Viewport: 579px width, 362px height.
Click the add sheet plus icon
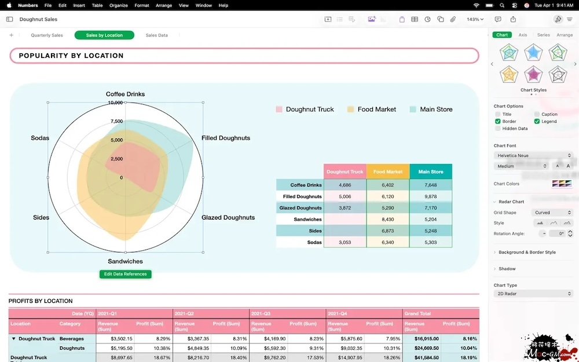point(11,35)
